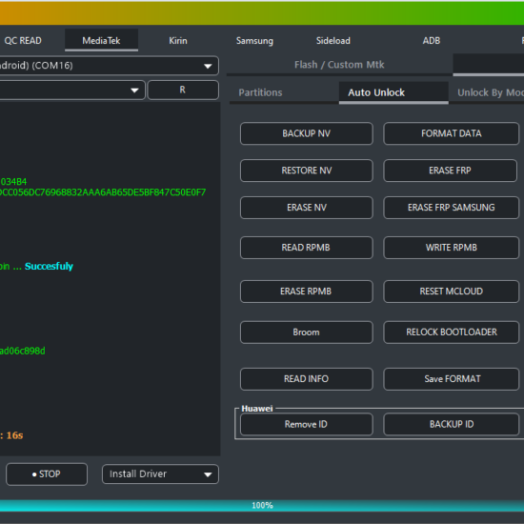
Task: Click the READ RPMB button
Action: (x=307, y=248)
